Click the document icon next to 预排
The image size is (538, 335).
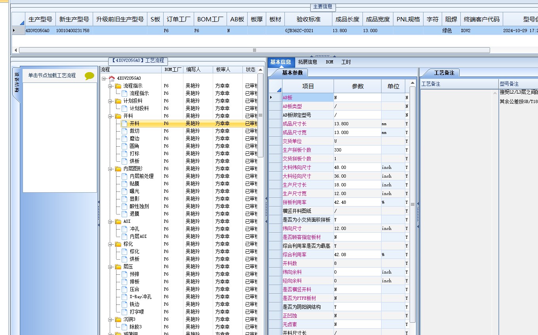124,274
